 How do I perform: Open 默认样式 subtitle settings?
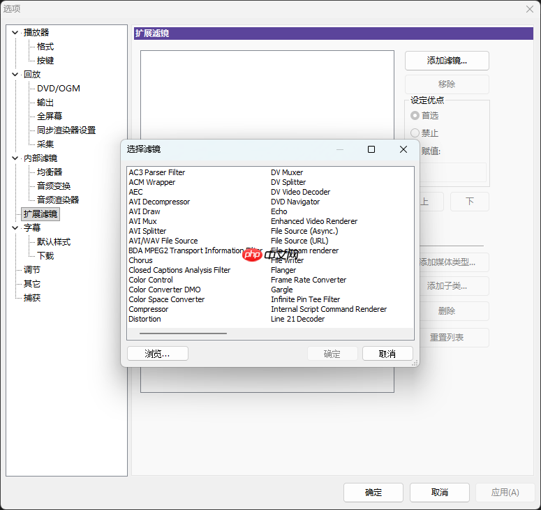tap(54, 241)
